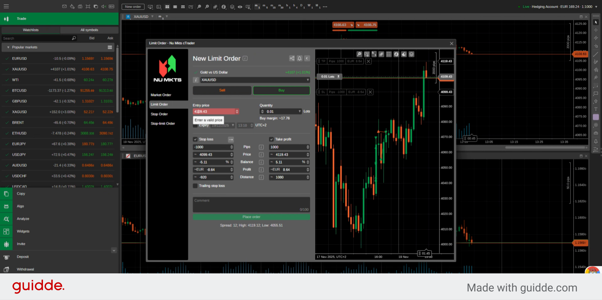Screen dimensions: 602x300
Task: Select the Sell button
Action: (x=222, y=90)
